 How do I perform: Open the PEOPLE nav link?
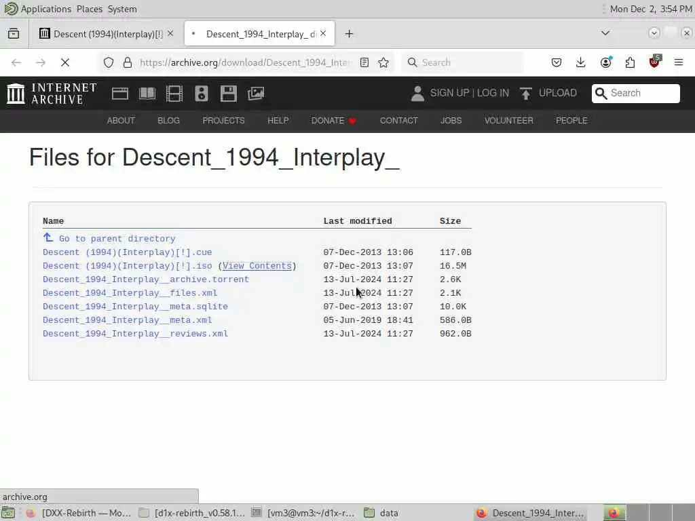(x=571, y=121)
